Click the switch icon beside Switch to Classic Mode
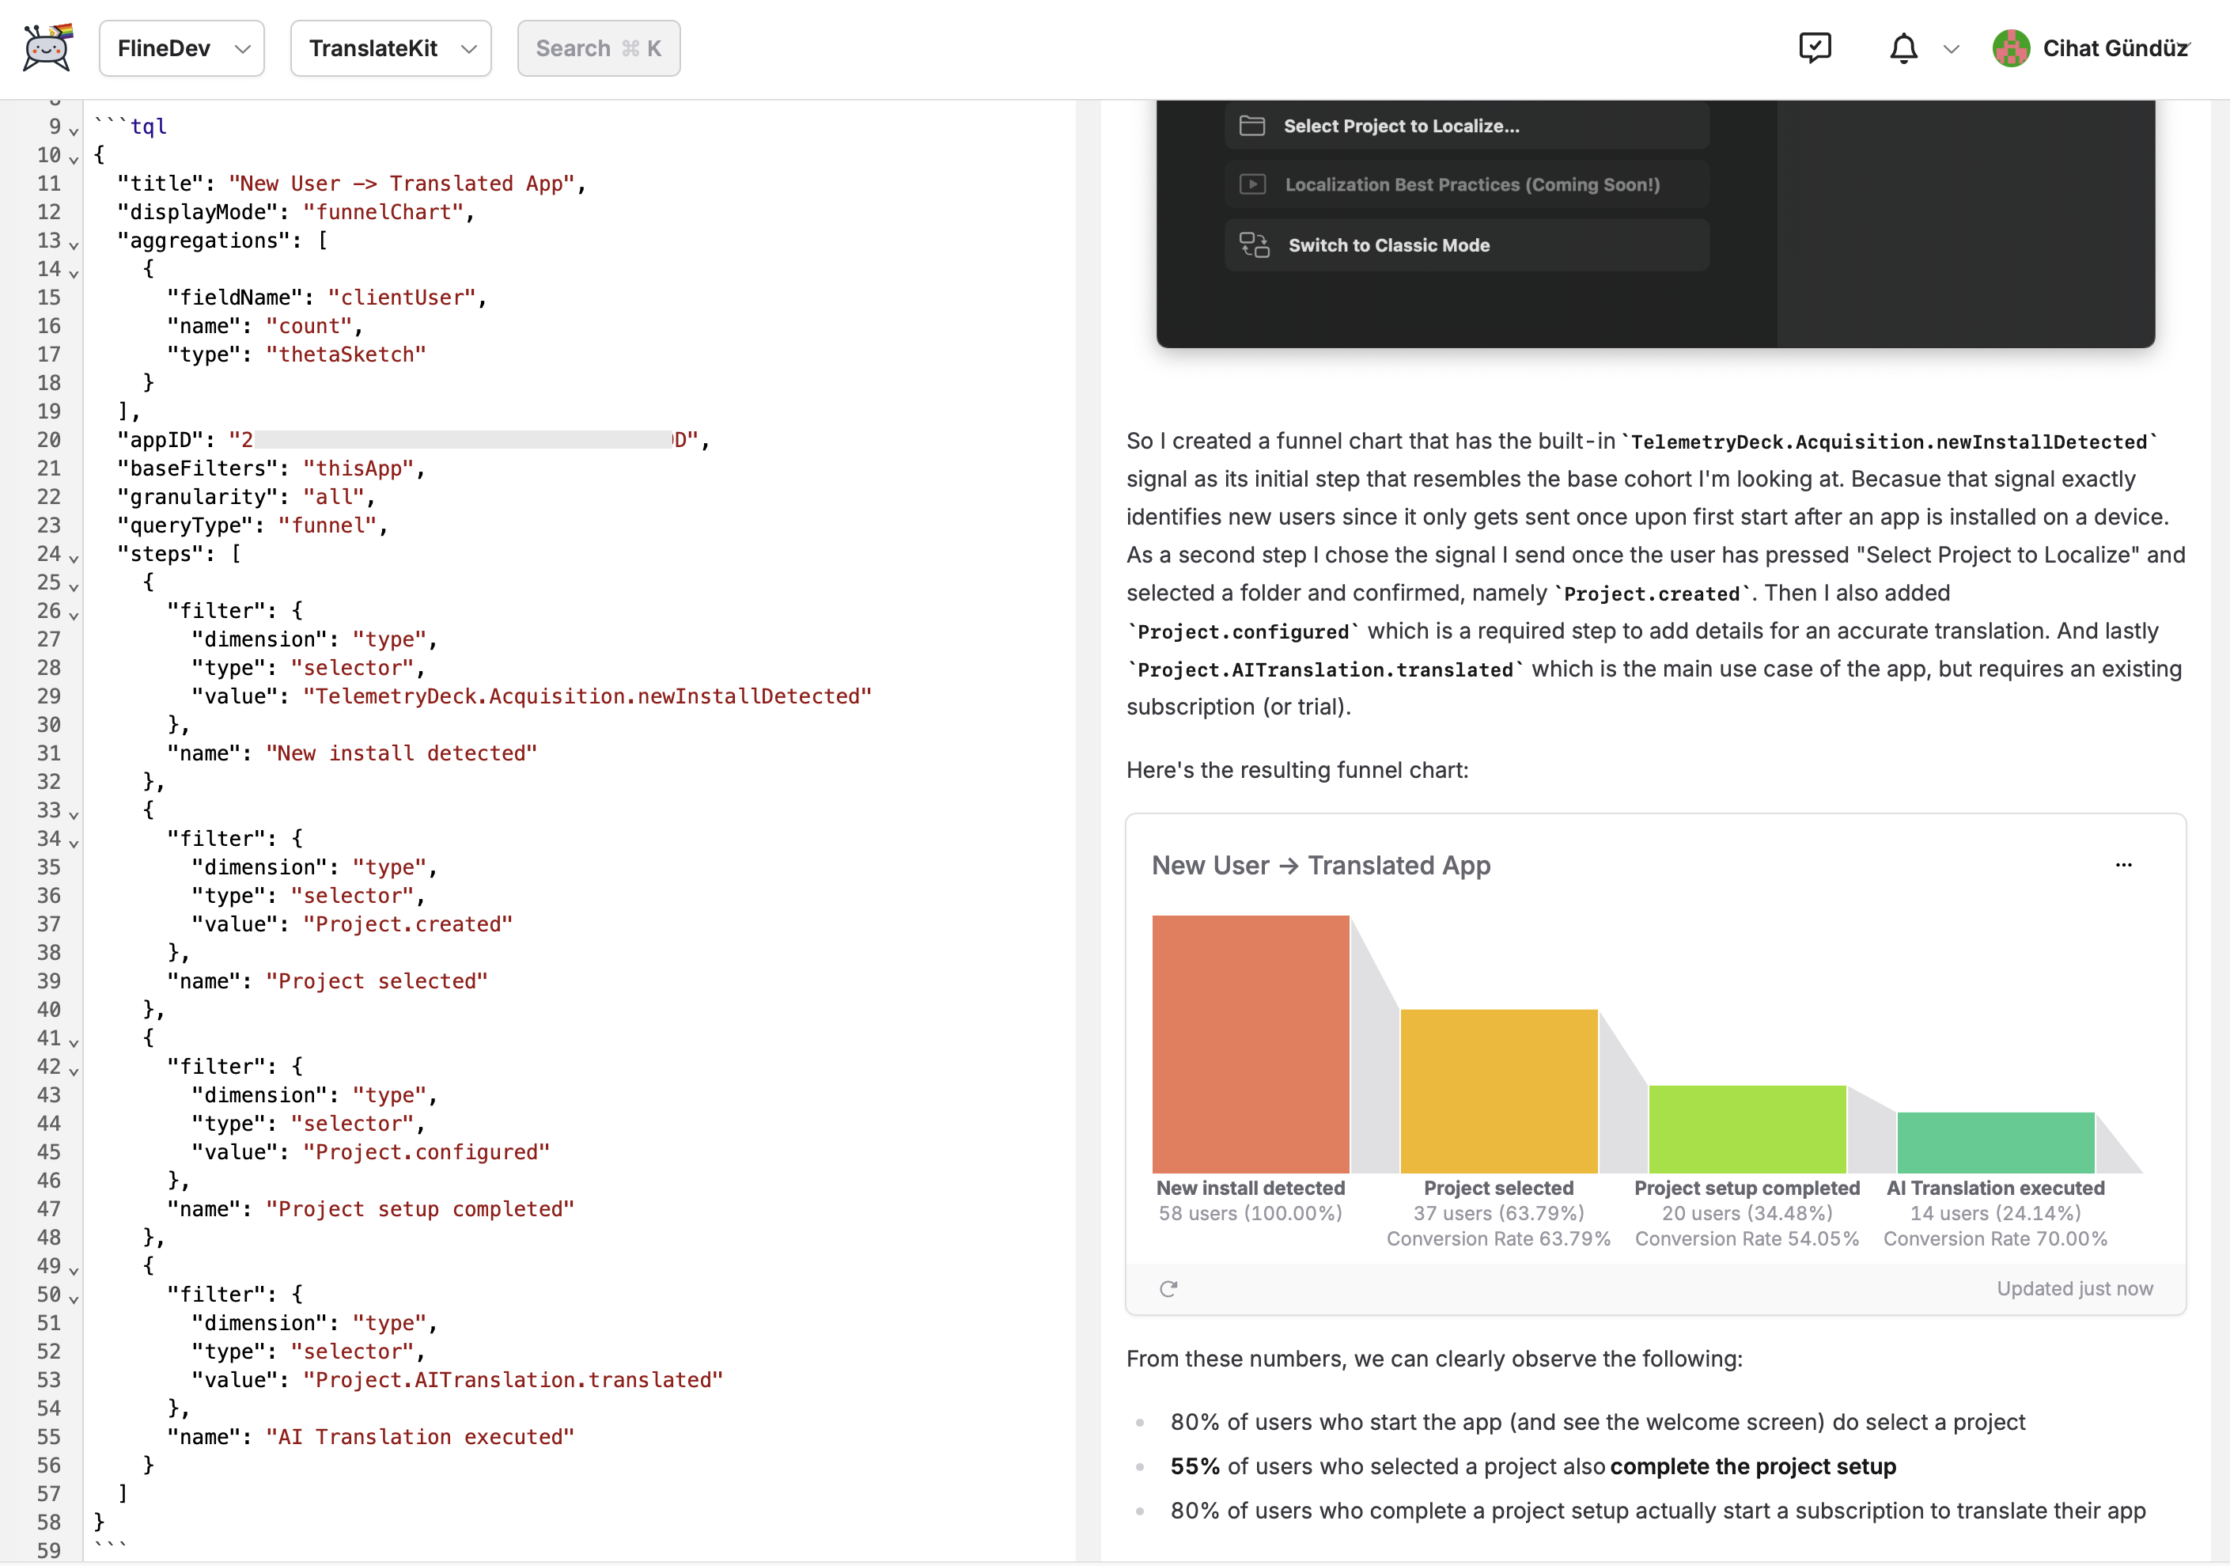 tap(1253, 245)
